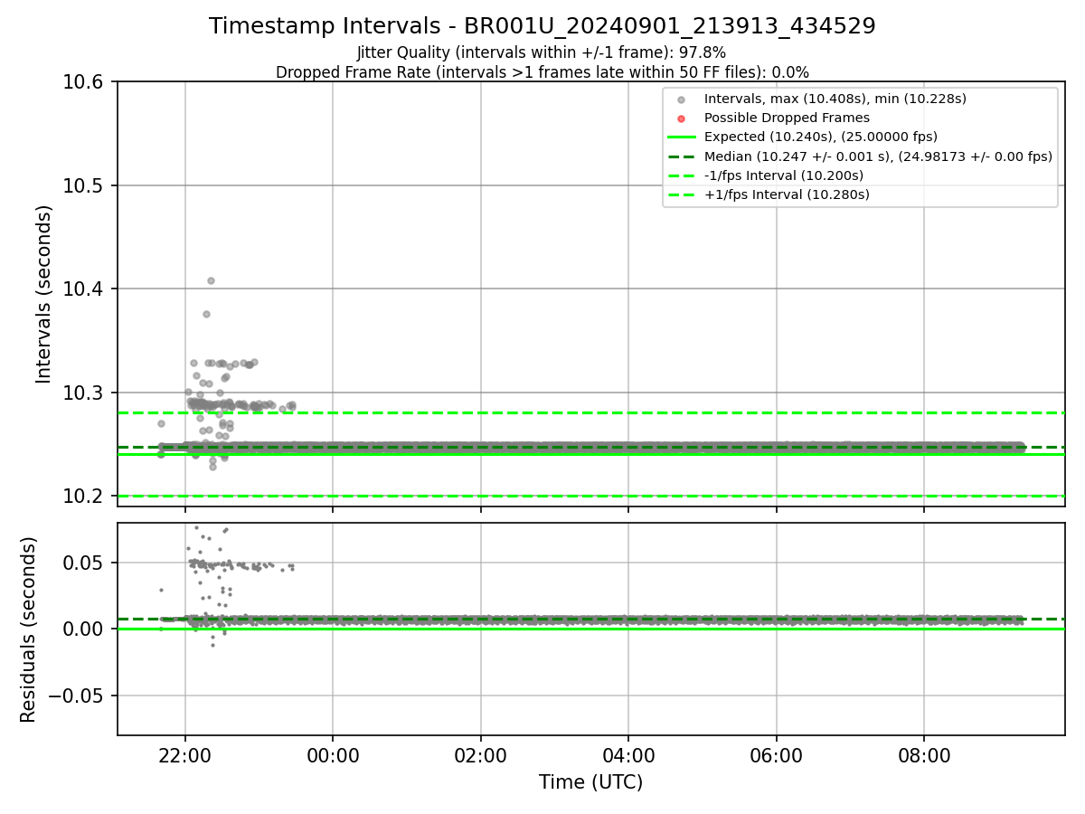Screen dimensions: 1085x814
Task: Click the plot title 'Timestamp Intervals - BR001U_20240901_213913_434529'
Action: tap(542, 26)
